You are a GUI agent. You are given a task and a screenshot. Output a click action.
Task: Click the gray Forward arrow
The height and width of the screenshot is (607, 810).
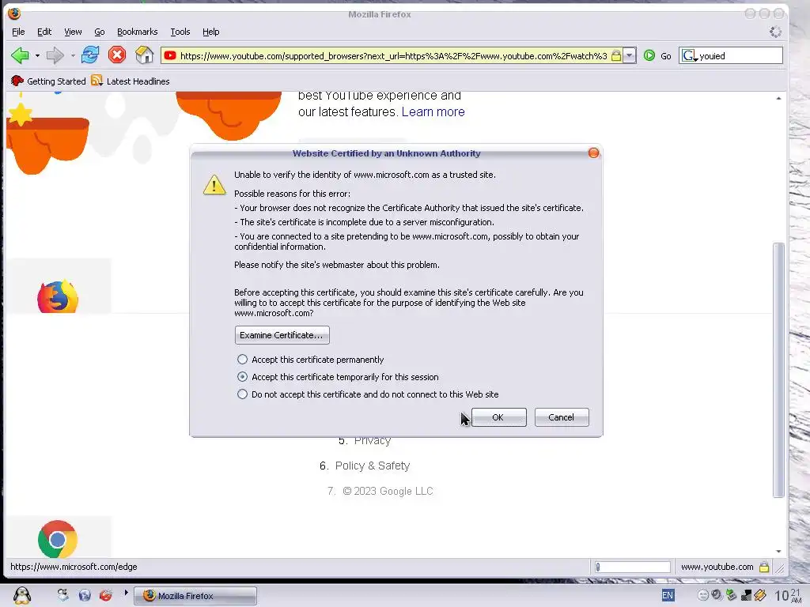[x=55, y=55]
